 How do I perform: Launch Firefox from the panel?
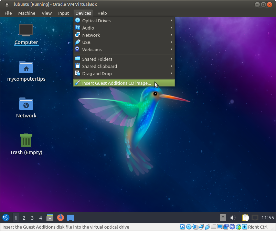(x=61, y=218)
